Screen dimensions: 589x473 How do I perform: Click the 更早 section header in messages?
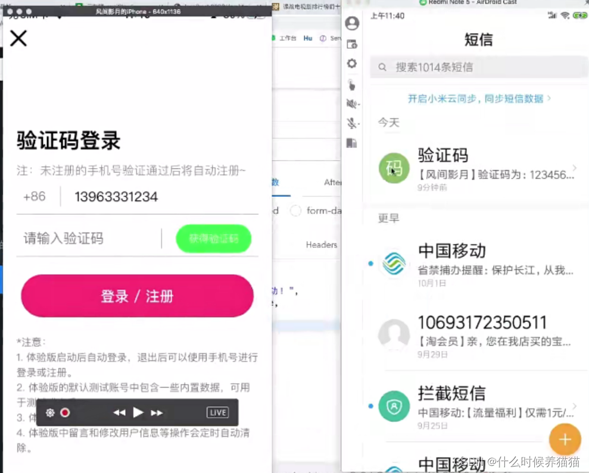[x=389, y=218]
